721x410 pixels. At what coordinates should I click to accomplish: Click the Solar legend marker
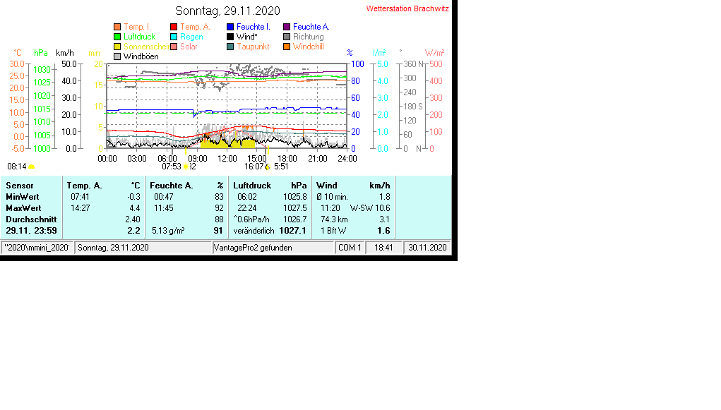click(174, 47)
